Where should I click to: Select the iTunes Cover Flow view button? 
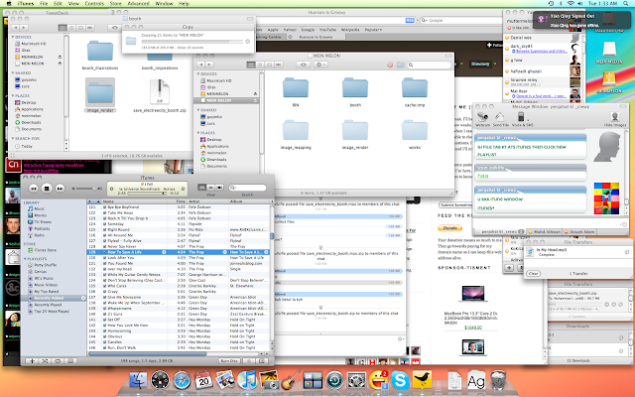pos(219,188)
